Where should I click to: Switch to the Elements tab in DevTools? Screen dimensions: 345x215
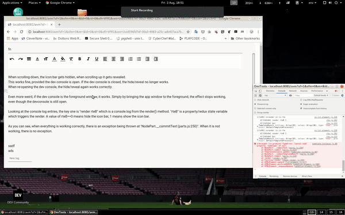270,91
